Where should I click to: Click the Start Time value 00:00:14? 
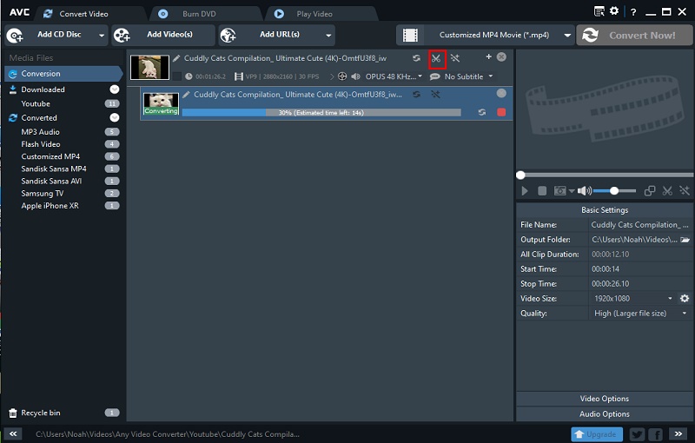tap(606, 269)
